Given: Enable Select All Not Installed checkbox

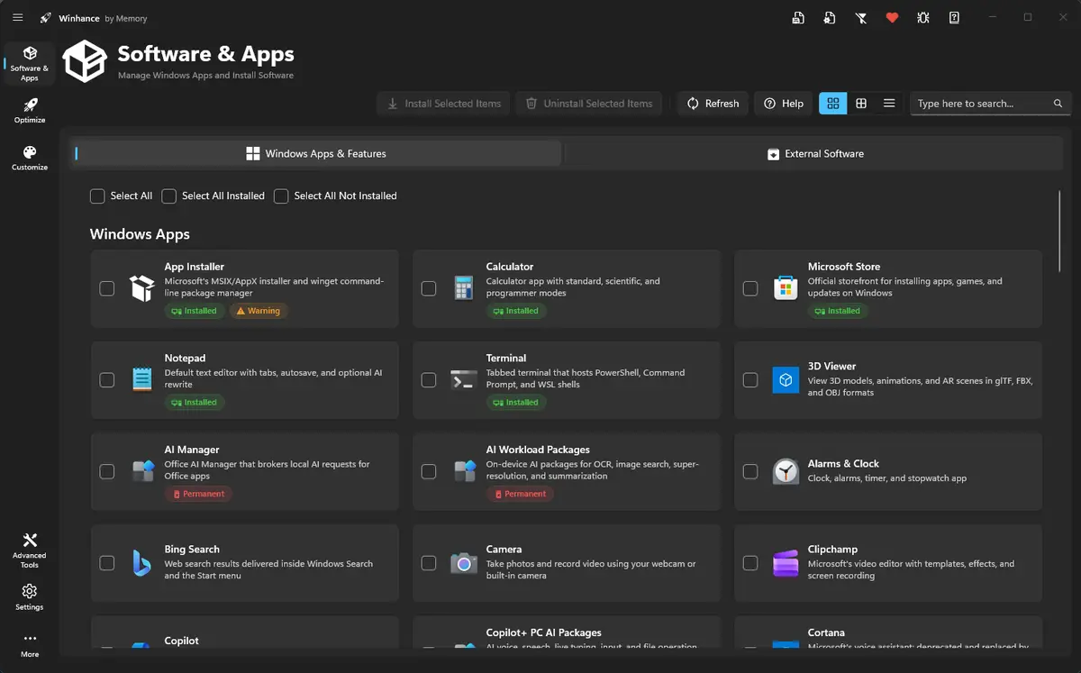Looking at the screenshot, I should coord(281,196).
